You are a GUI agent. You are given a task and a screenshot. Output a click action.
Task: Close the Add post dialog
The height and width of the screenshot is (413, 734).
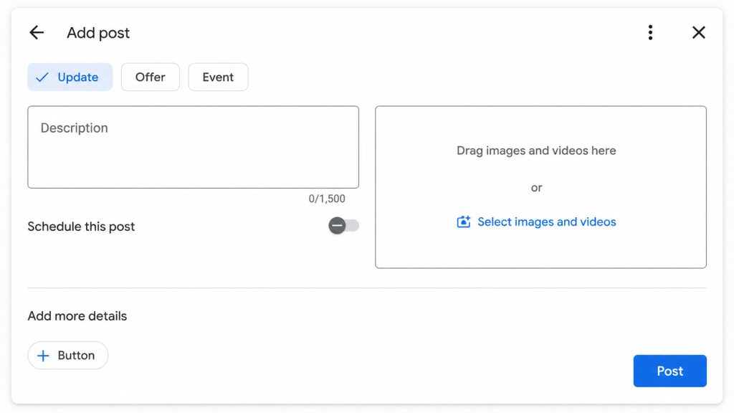698,32
